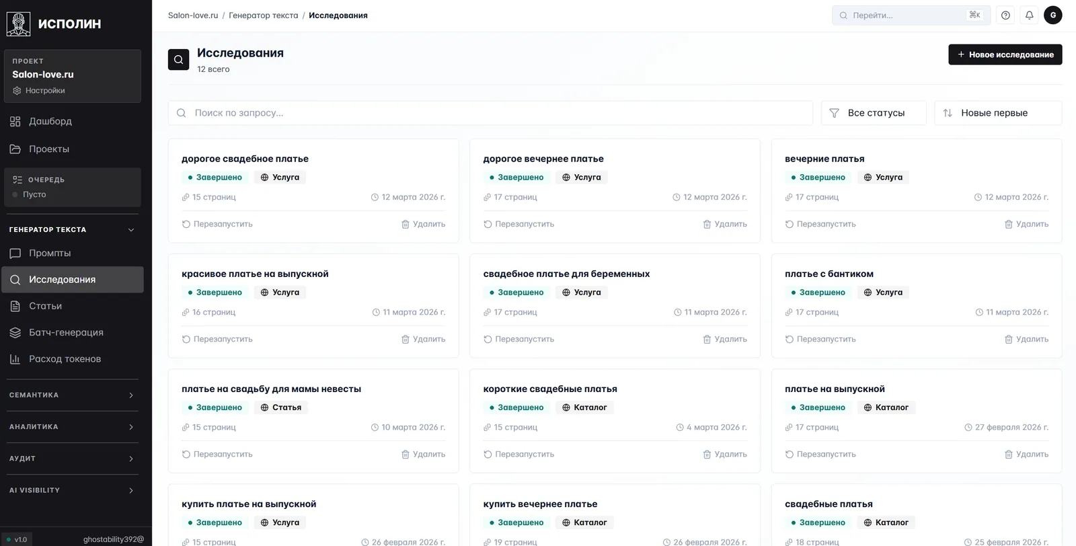Expand the АНАЛИТИКА section
Screen dimensions: 1076x546
(x=72, y=427)
